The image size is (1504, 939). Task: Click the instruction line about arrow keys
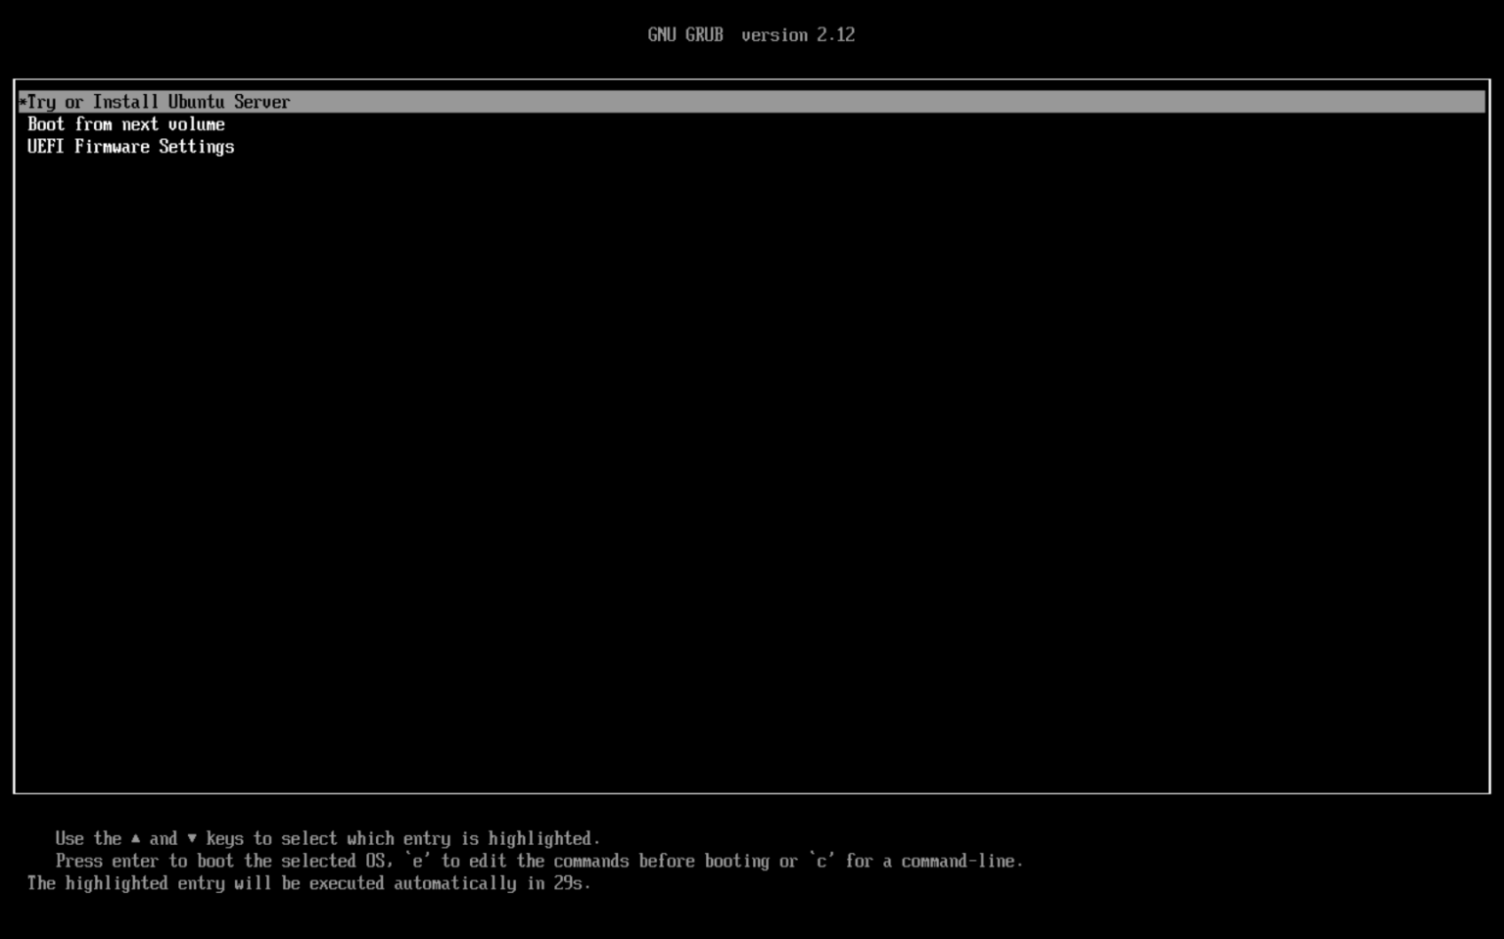pyautogui.click(x=328, y=838)
